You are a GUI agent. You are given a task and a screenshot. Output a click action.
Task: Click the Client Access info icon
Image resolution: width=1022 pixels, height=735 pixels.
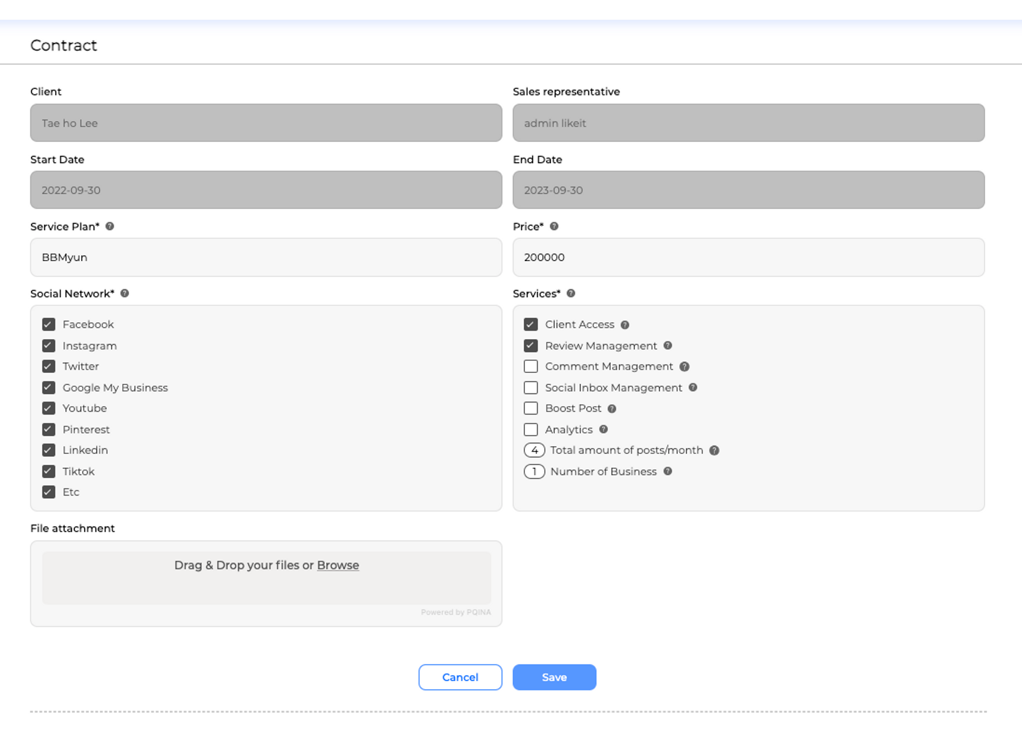(x=625, y=325)
